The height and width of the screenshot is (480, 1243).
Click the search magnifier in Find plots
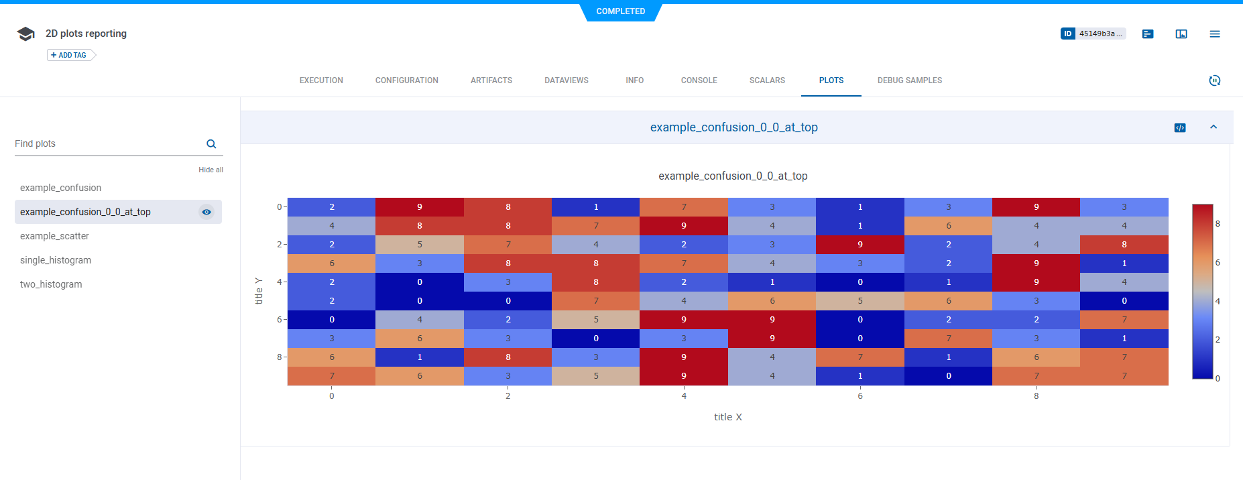click(x=211, y=144)
